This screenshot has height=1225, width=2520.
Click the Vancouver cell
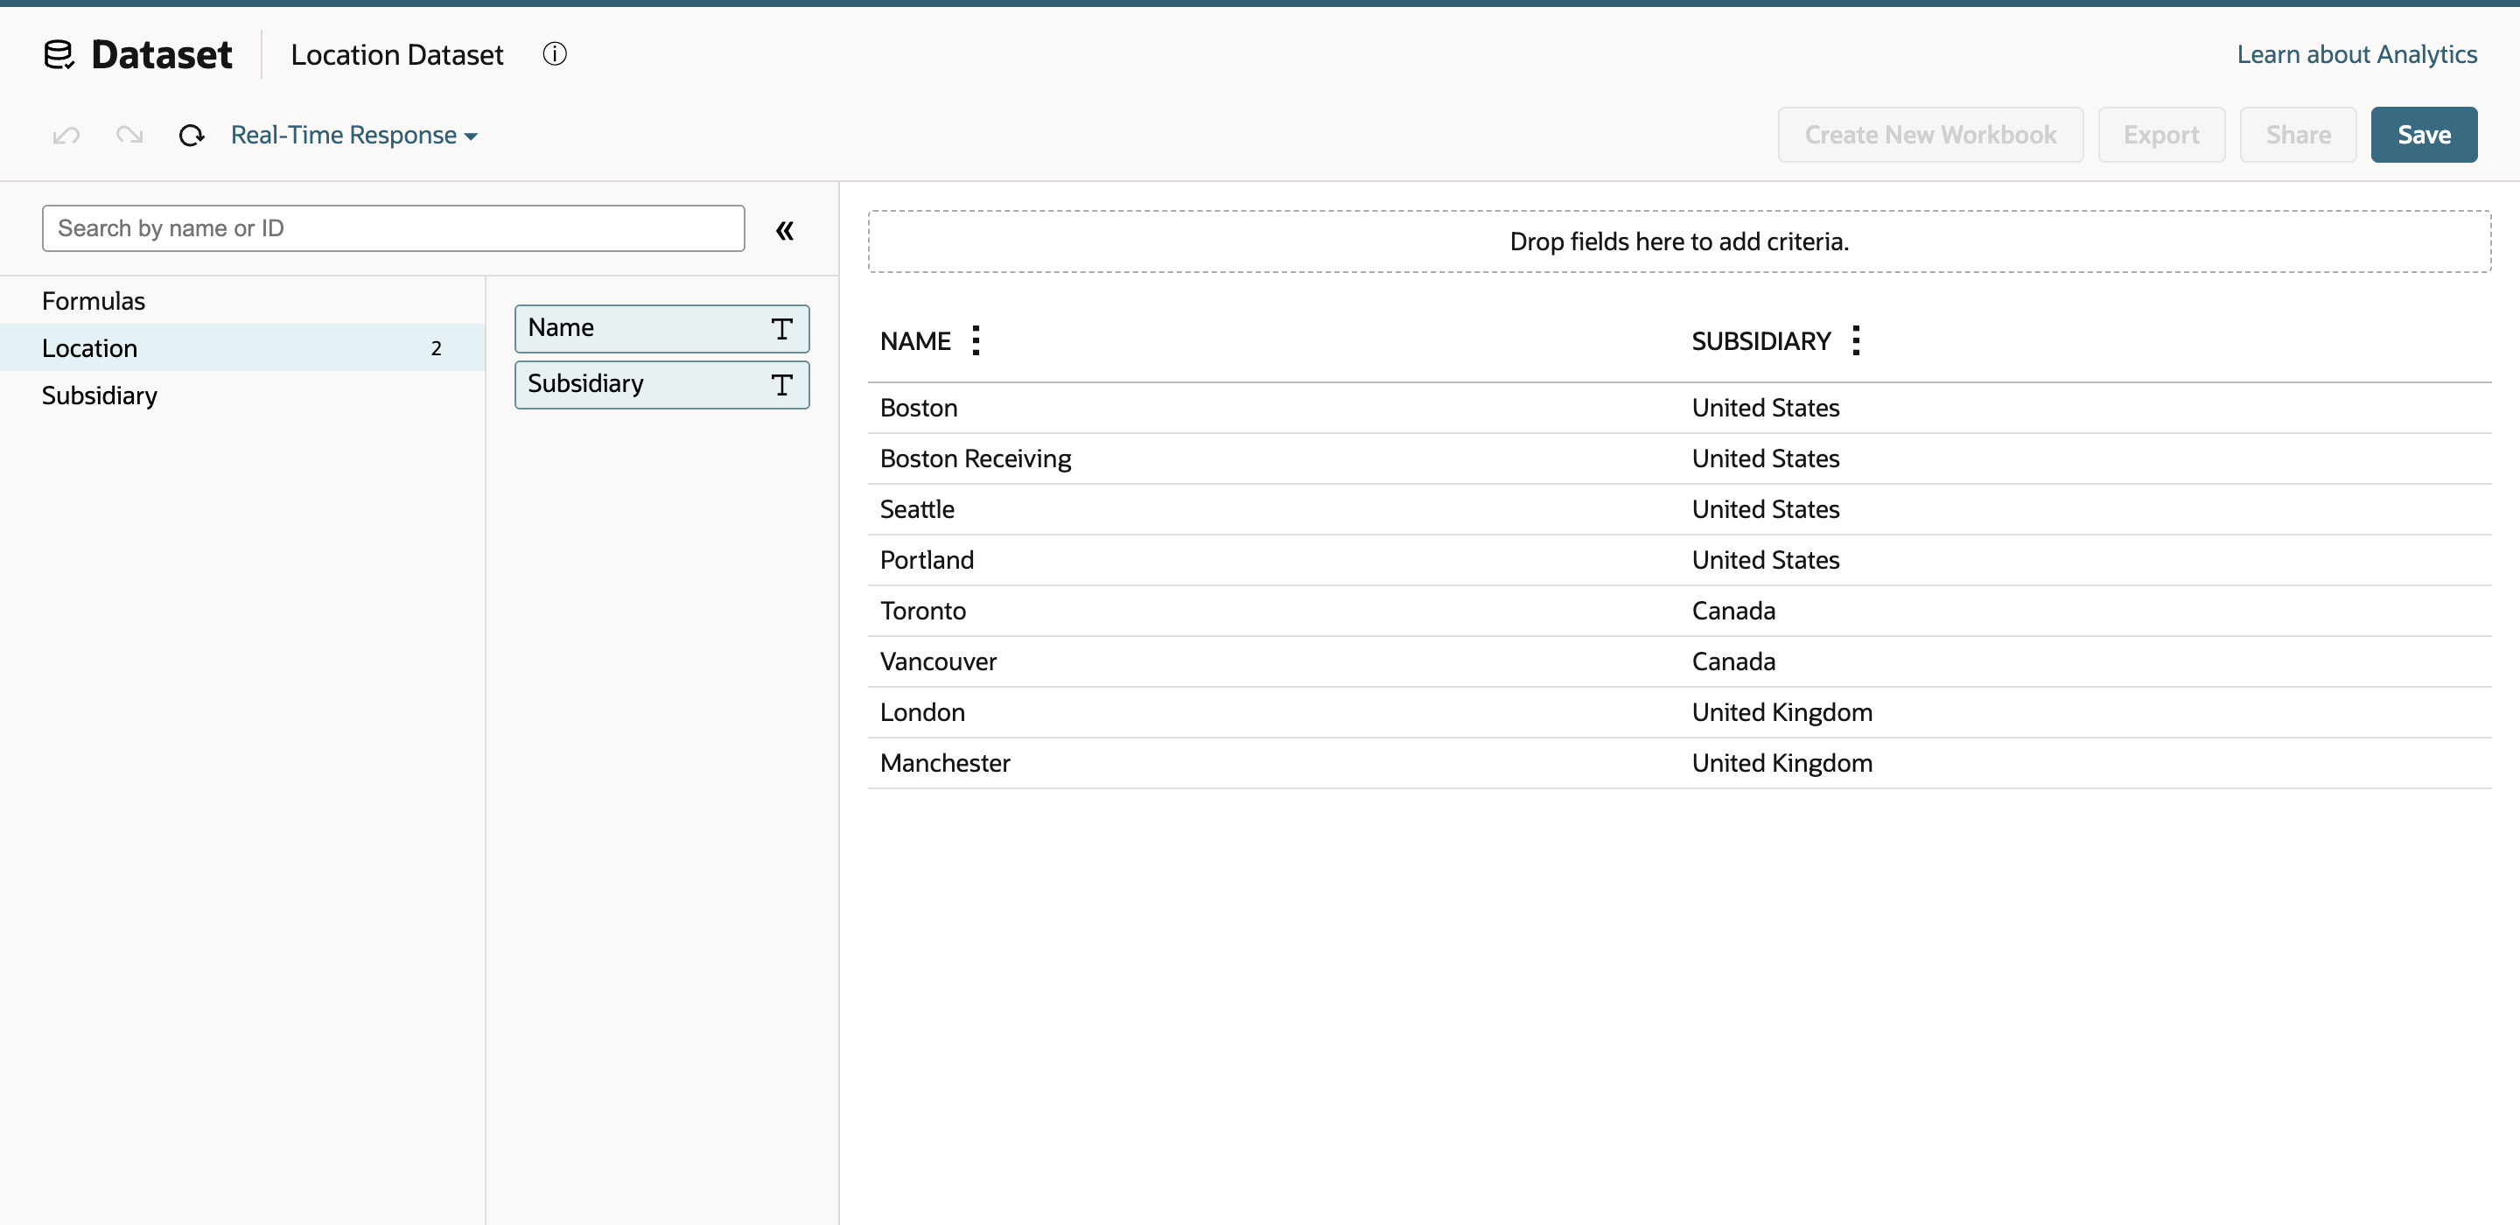tap(938, 661)
